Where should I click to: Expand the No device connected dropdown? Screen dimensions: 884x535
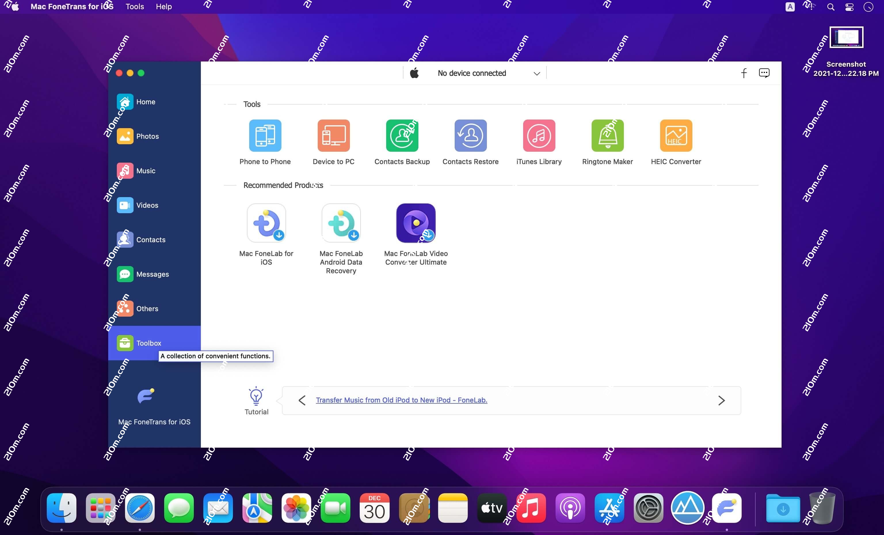tap(537, 73)
